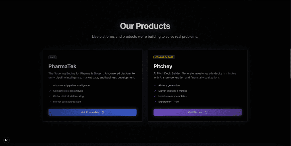Click the LIVE status badge
Viewport: 291px width, 146px height.
click(x=53, y=57)
